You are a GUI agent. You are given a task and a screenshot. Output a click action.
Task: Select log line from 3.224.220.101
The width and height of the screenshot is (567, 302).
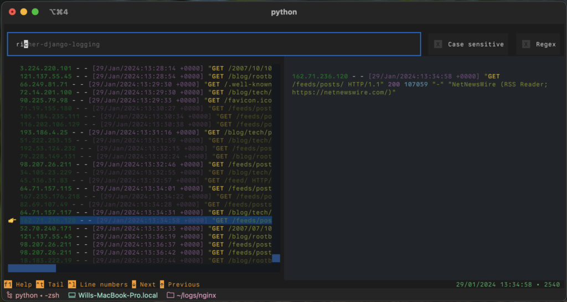[x=146, y=68]
